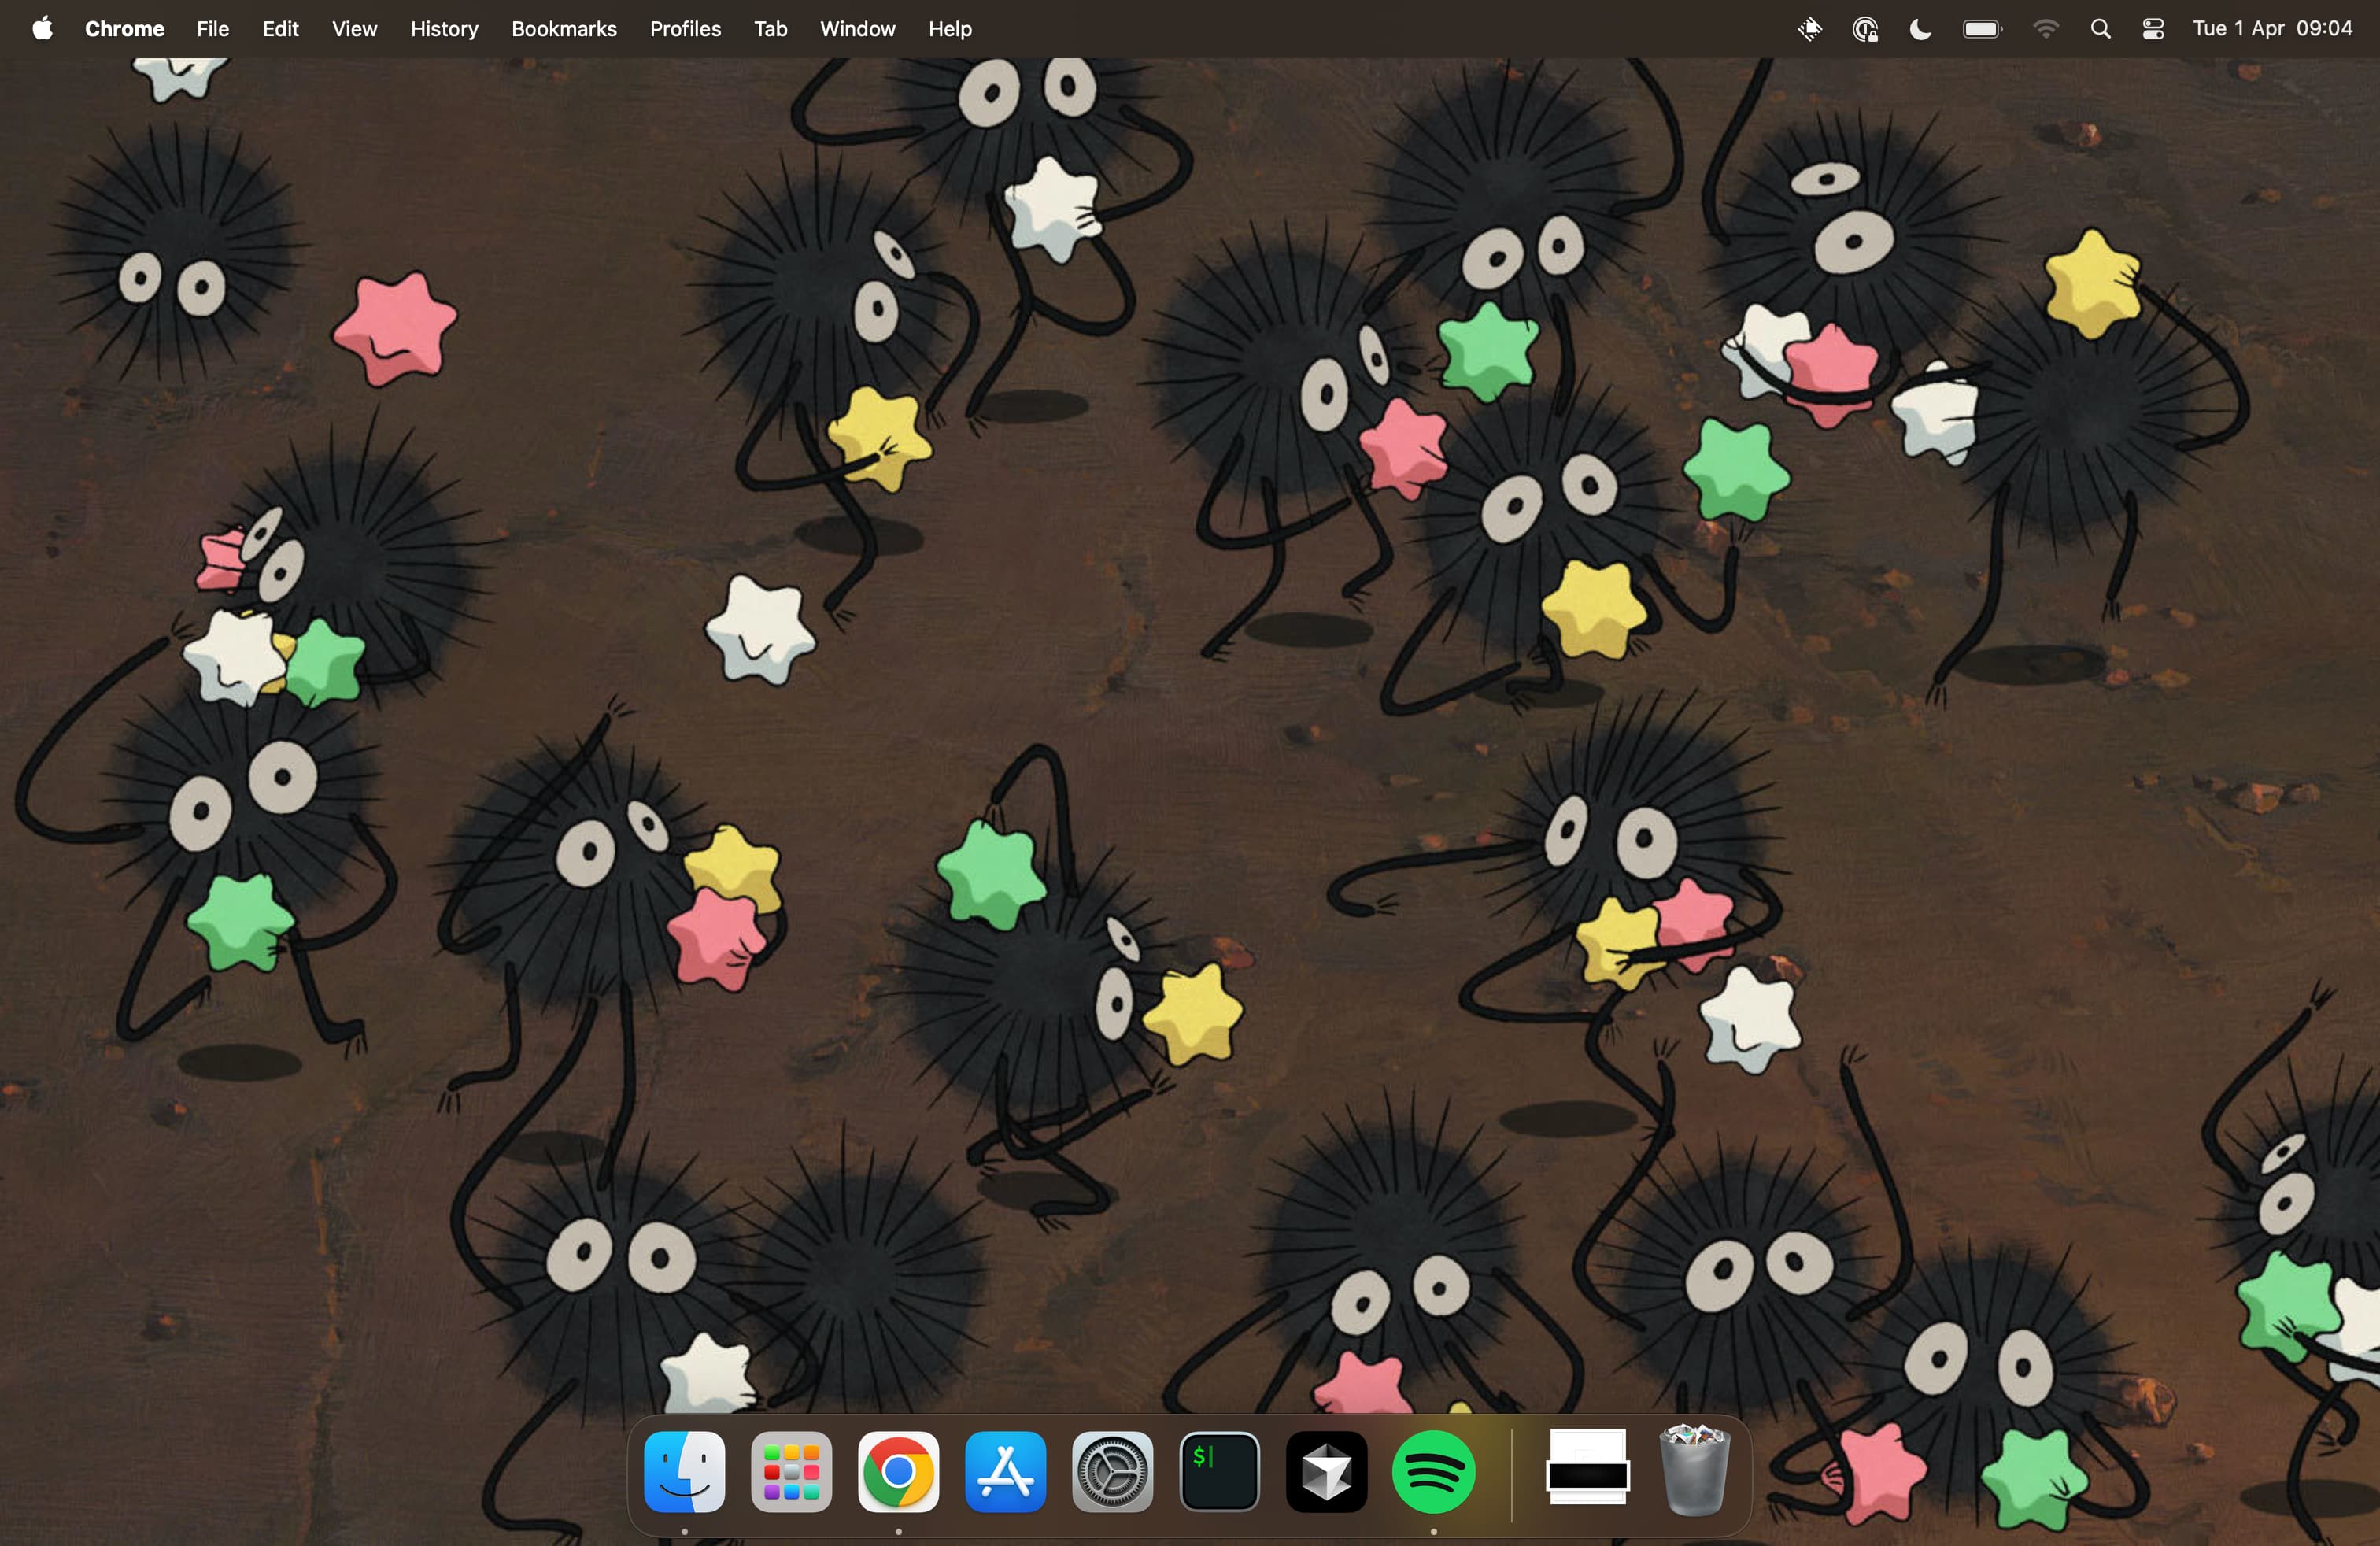Viewport: 2380px width, 1546px height.
Task: Open System Settings from the Dock
Action: 1111,1471
